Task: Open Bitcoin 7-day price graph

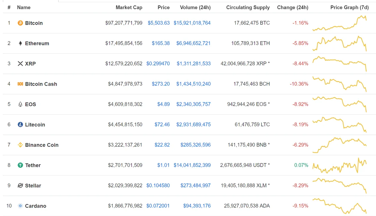Action: point(340,23)
